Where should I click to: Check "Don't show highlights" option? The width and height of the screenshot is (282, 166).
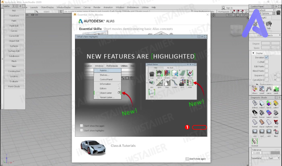coord(81,130)
